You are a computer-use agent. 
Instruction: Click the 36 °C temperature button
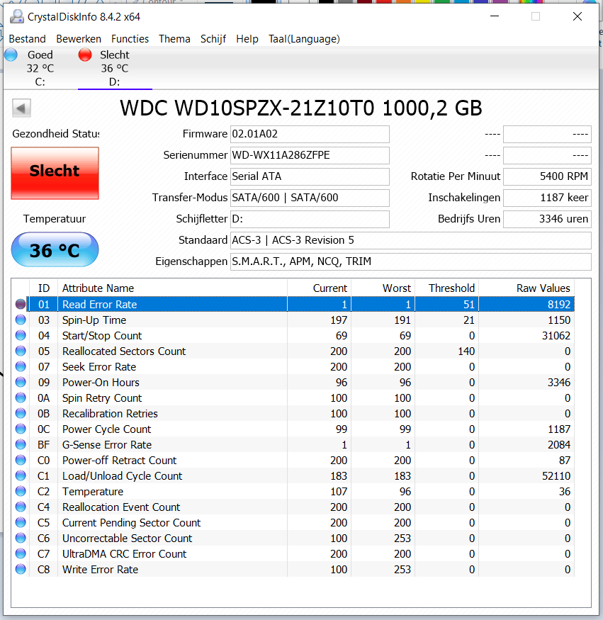55,250
